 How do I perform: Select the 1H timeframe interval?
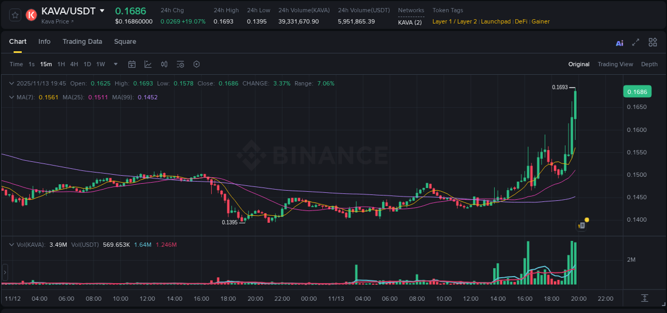(60, 64)
